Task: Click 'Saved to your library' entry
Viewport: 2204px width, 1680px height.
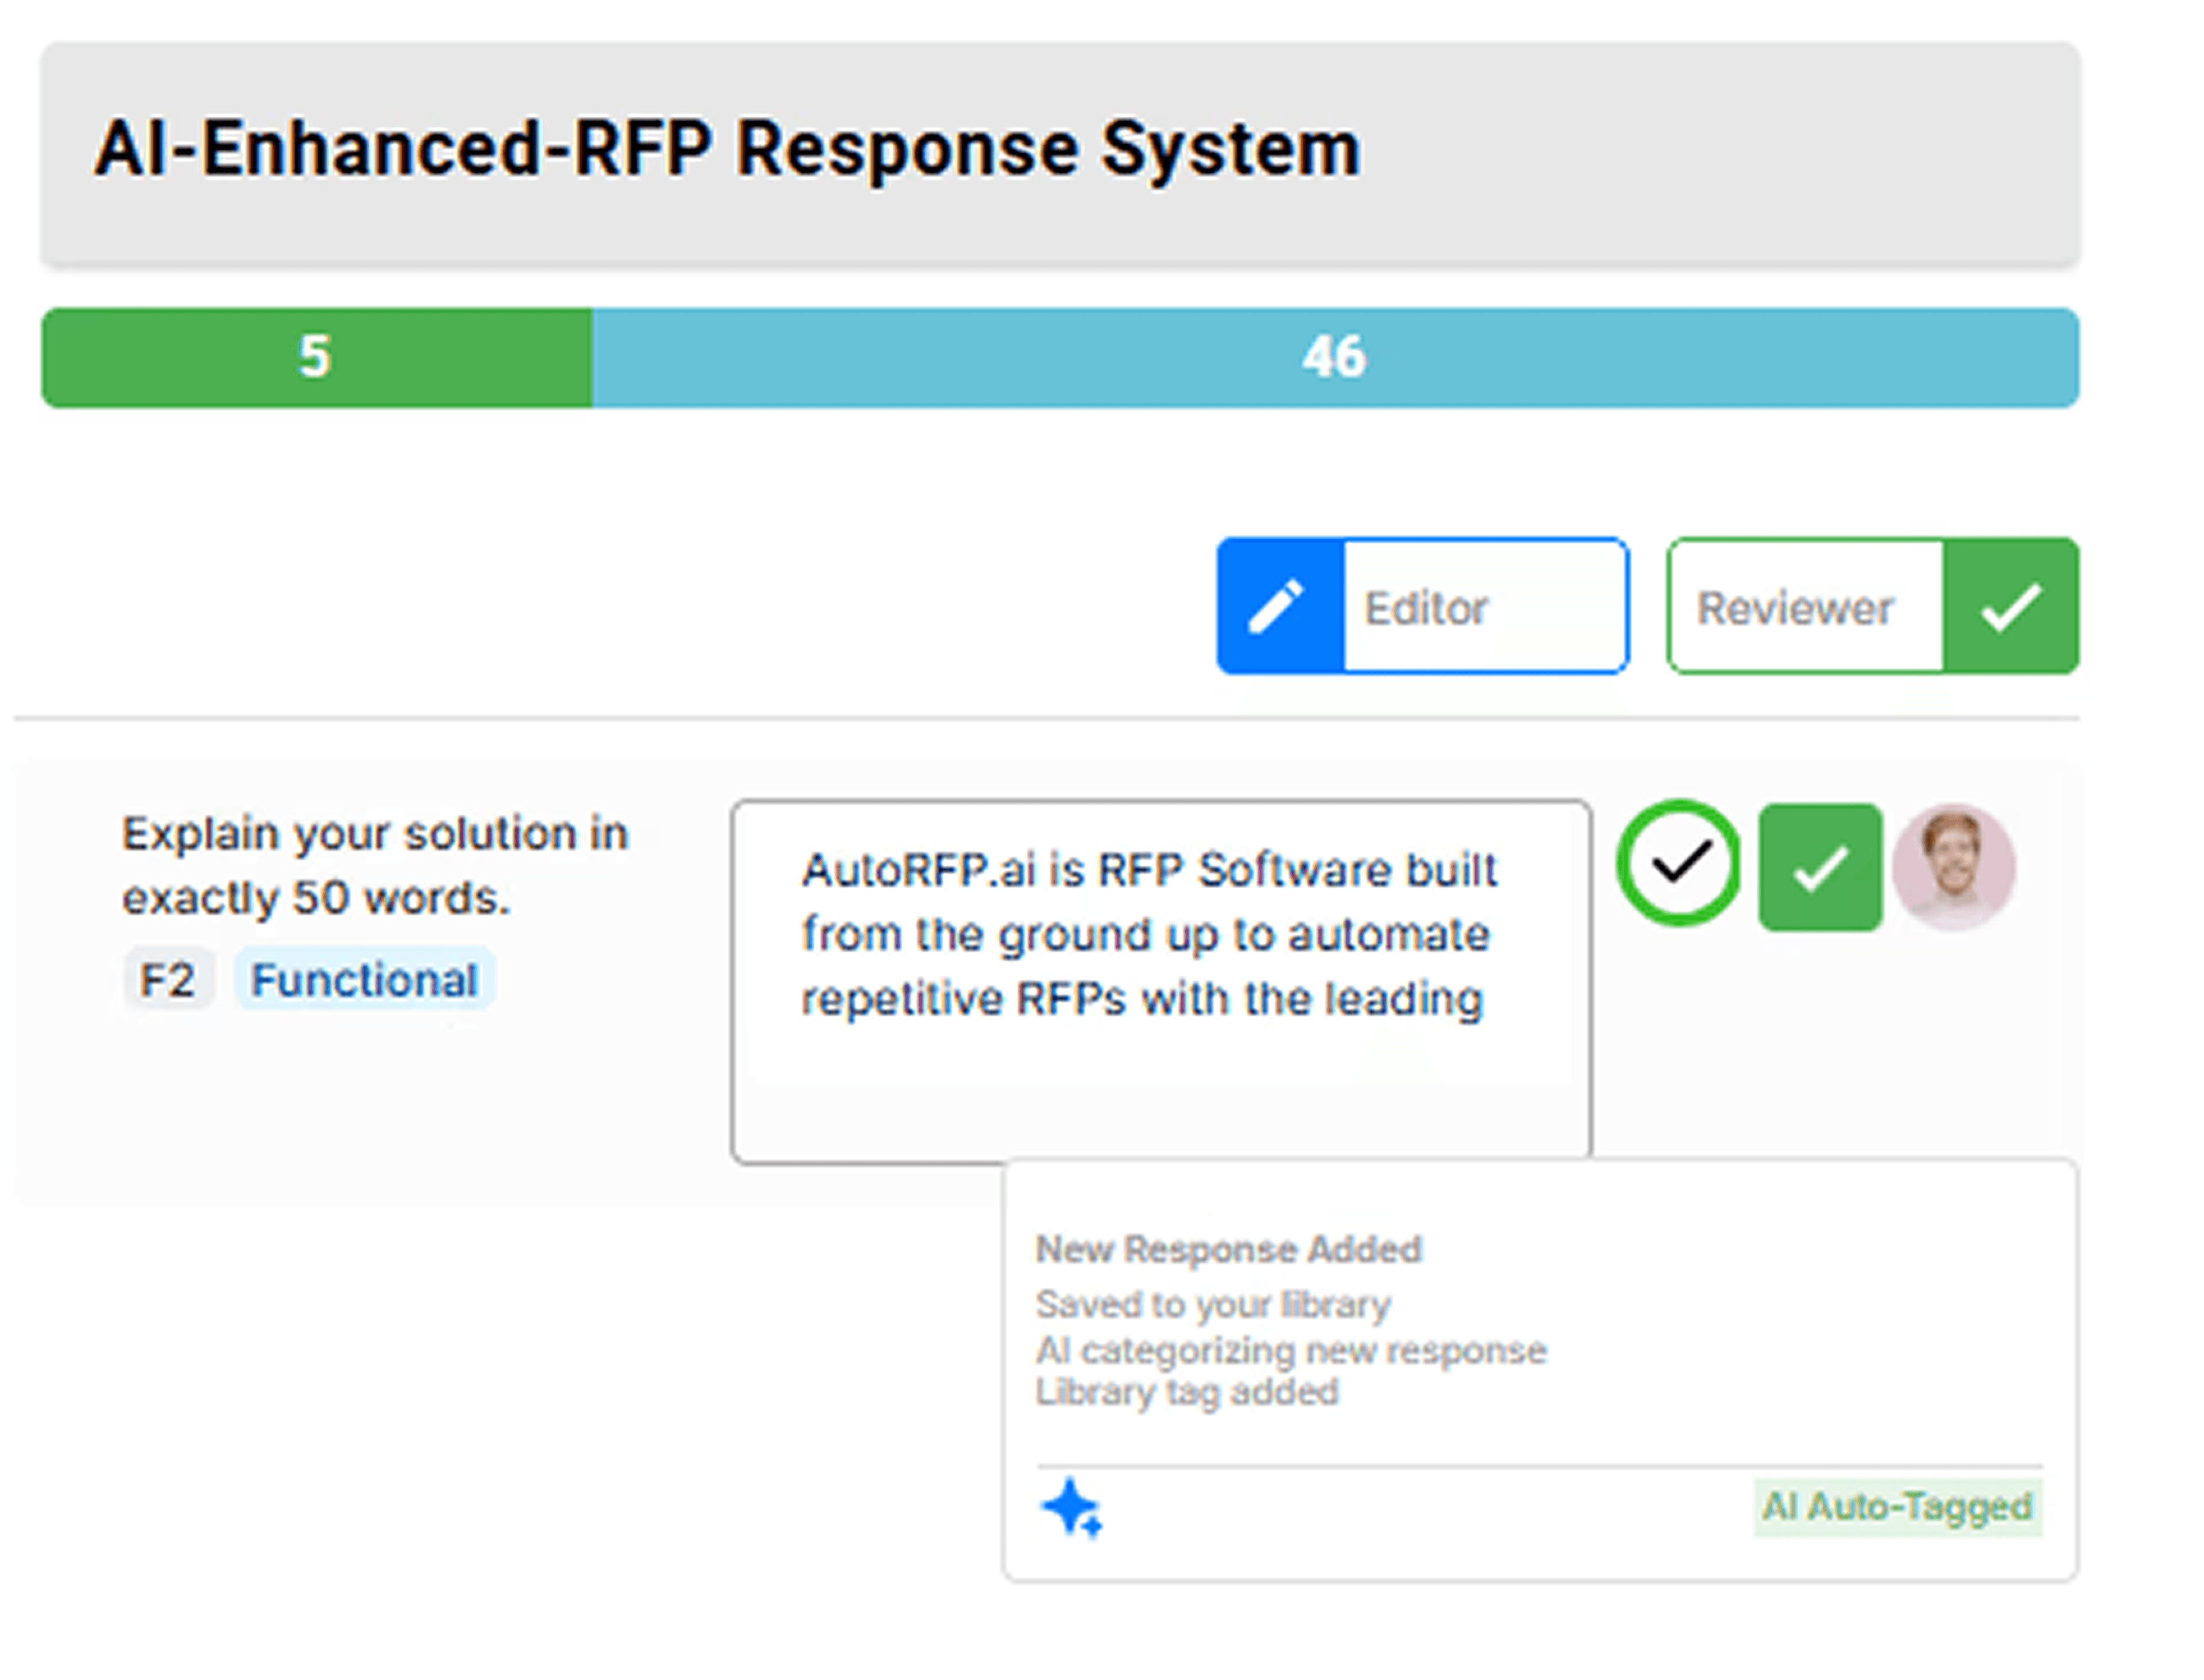Action: [1213, 1304]
